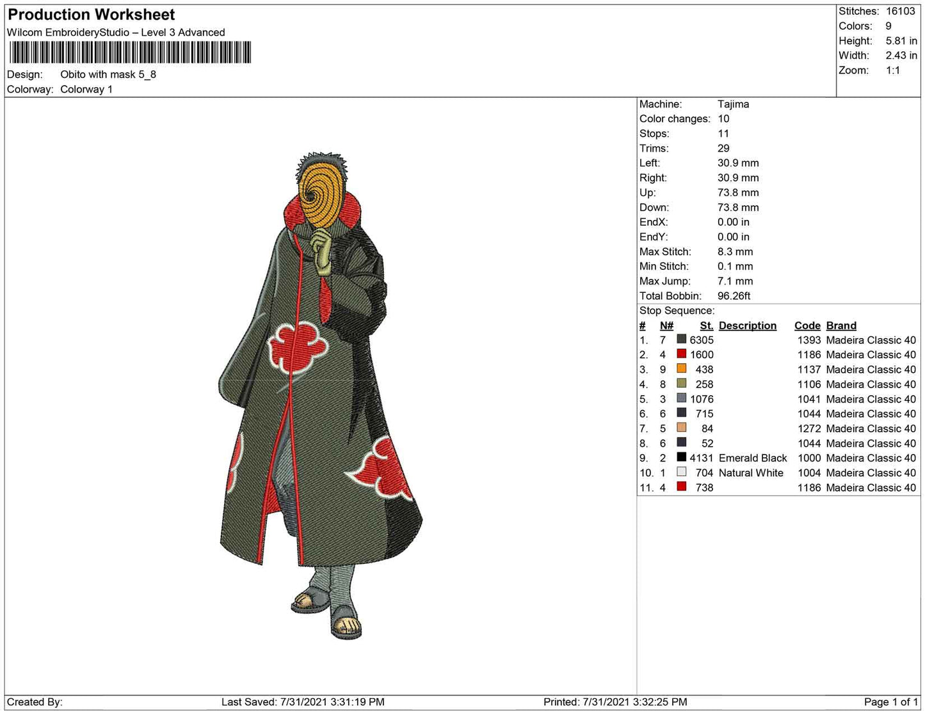Click stitch count '6305' in stop 1

(x=702, y=340)
